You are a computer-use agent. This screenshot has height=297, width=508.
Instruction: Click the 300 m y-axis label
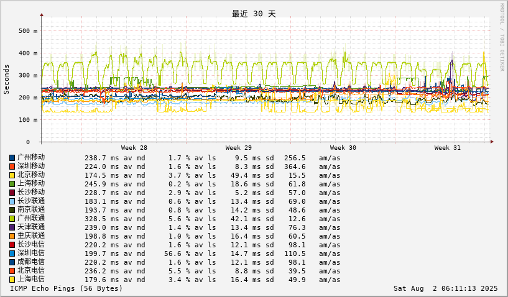(28, 75)
